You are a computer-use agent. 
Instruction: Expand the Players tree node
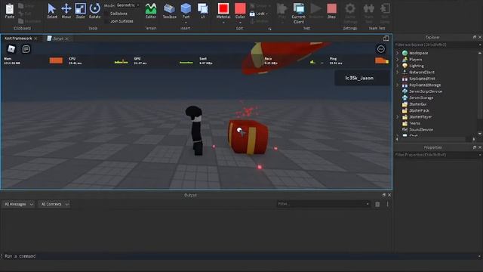tap(398, 60)
